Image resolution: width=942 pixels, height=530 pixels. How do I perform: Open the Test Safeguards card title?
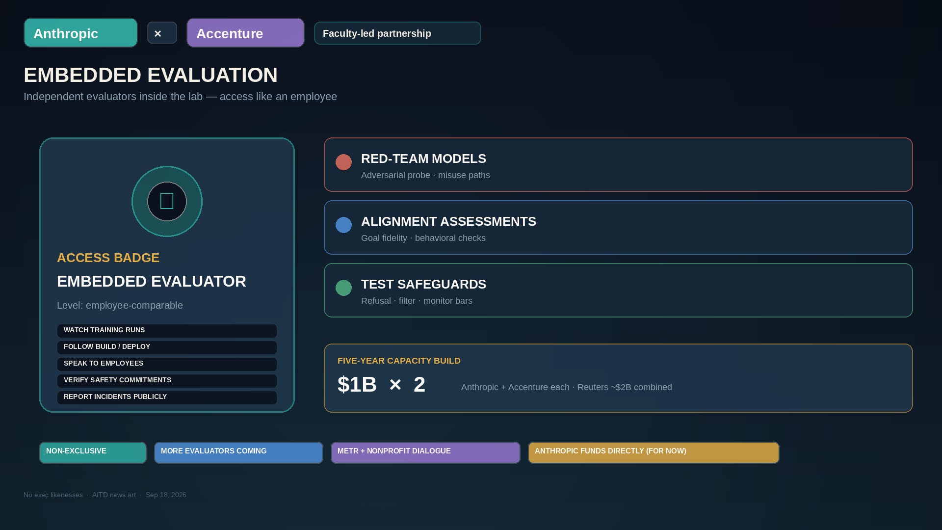pos(423,284)
